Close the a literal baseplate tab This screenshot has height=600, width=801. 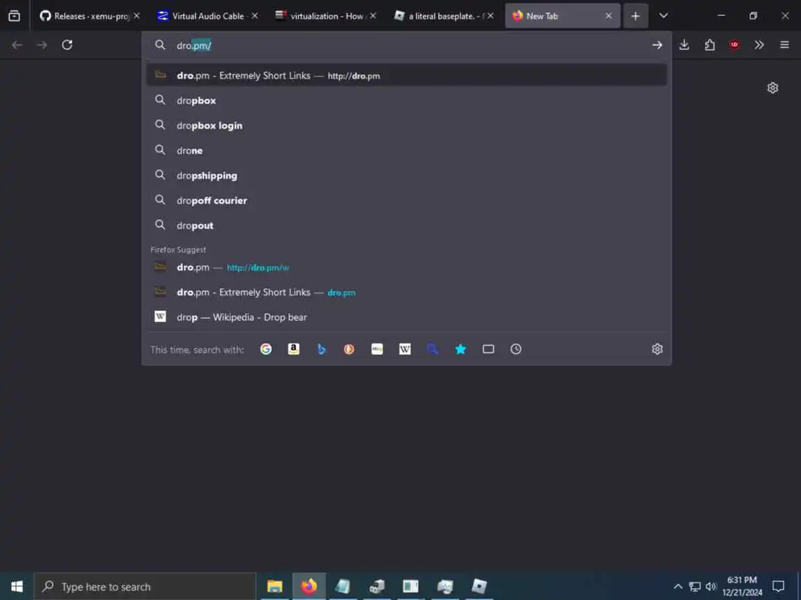pyautogui.click(x=490, y=16)
